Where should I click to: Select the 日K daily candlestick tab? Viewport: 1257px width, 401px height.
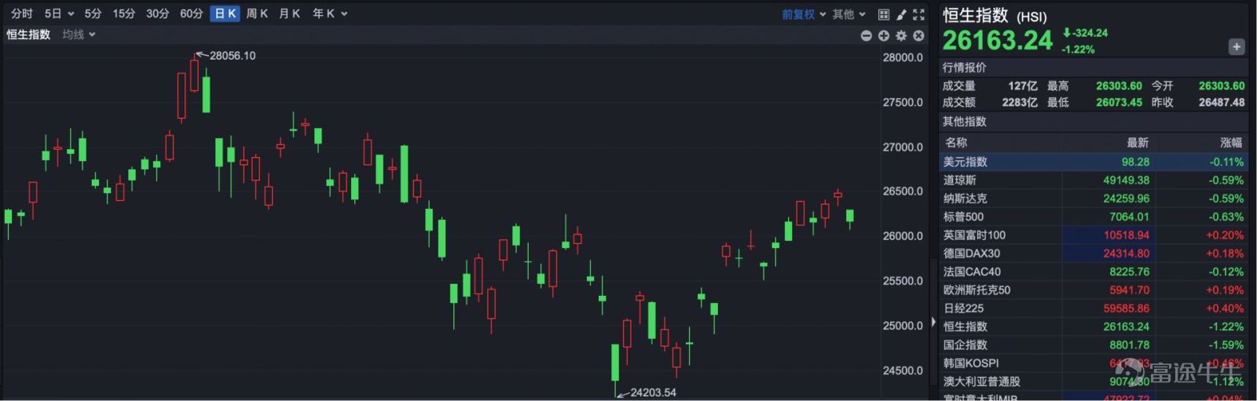[x=225, y=13]
